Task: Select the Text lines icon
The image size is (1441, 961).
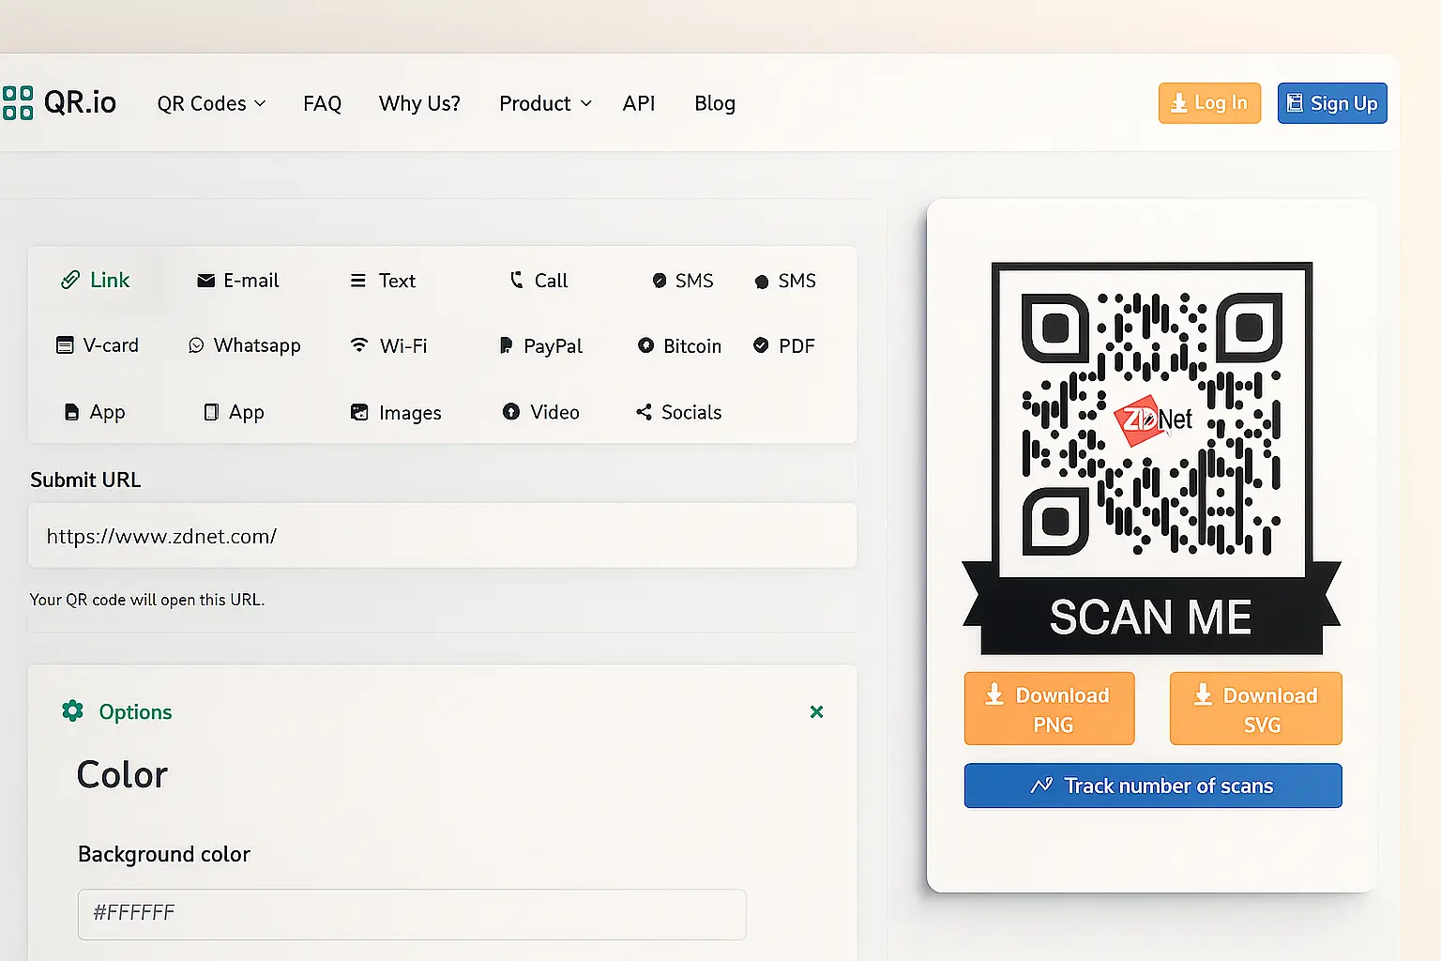Action: coord(357,281)
